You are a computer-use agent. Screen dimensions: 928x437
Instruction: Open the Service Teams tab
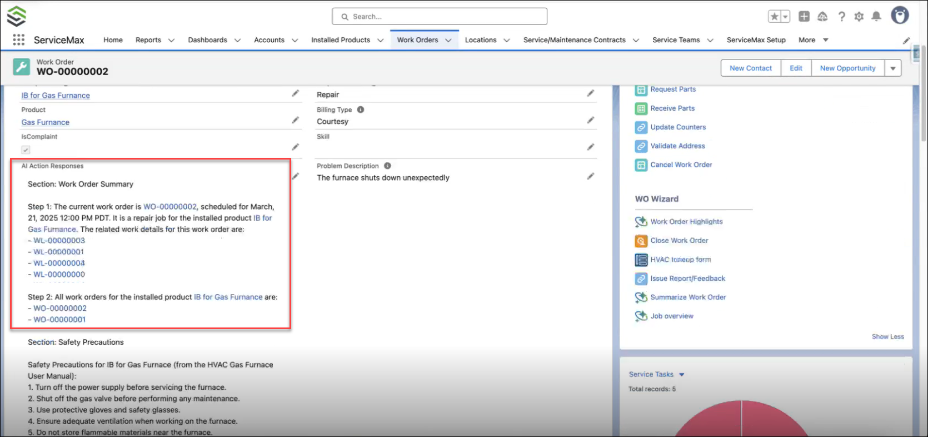pos(676,40)
